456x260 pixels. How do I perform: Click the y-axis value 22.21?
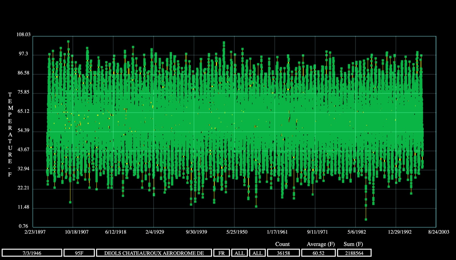[x=23, y=188]
